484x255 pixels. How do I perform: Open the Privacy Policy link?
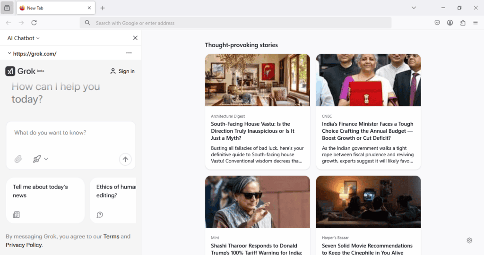pos(24,245)
